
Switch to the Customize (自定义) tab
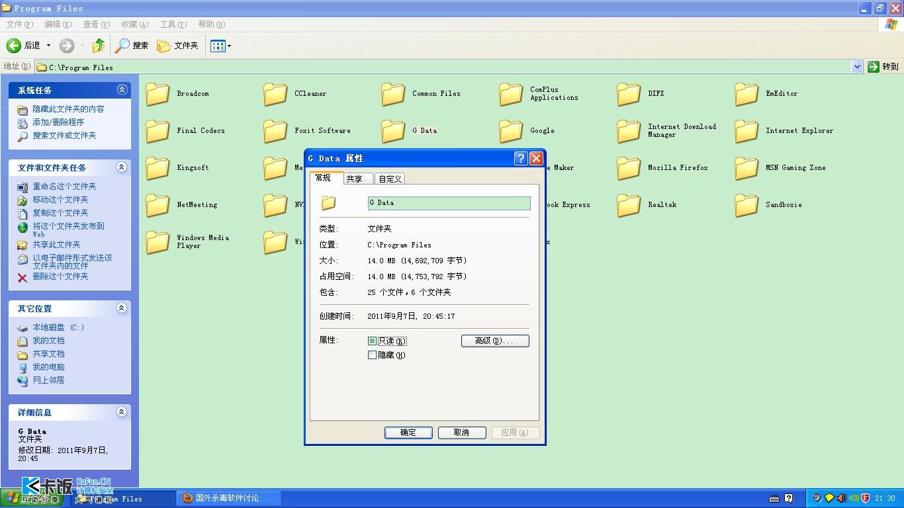click(x=390, y=179)
